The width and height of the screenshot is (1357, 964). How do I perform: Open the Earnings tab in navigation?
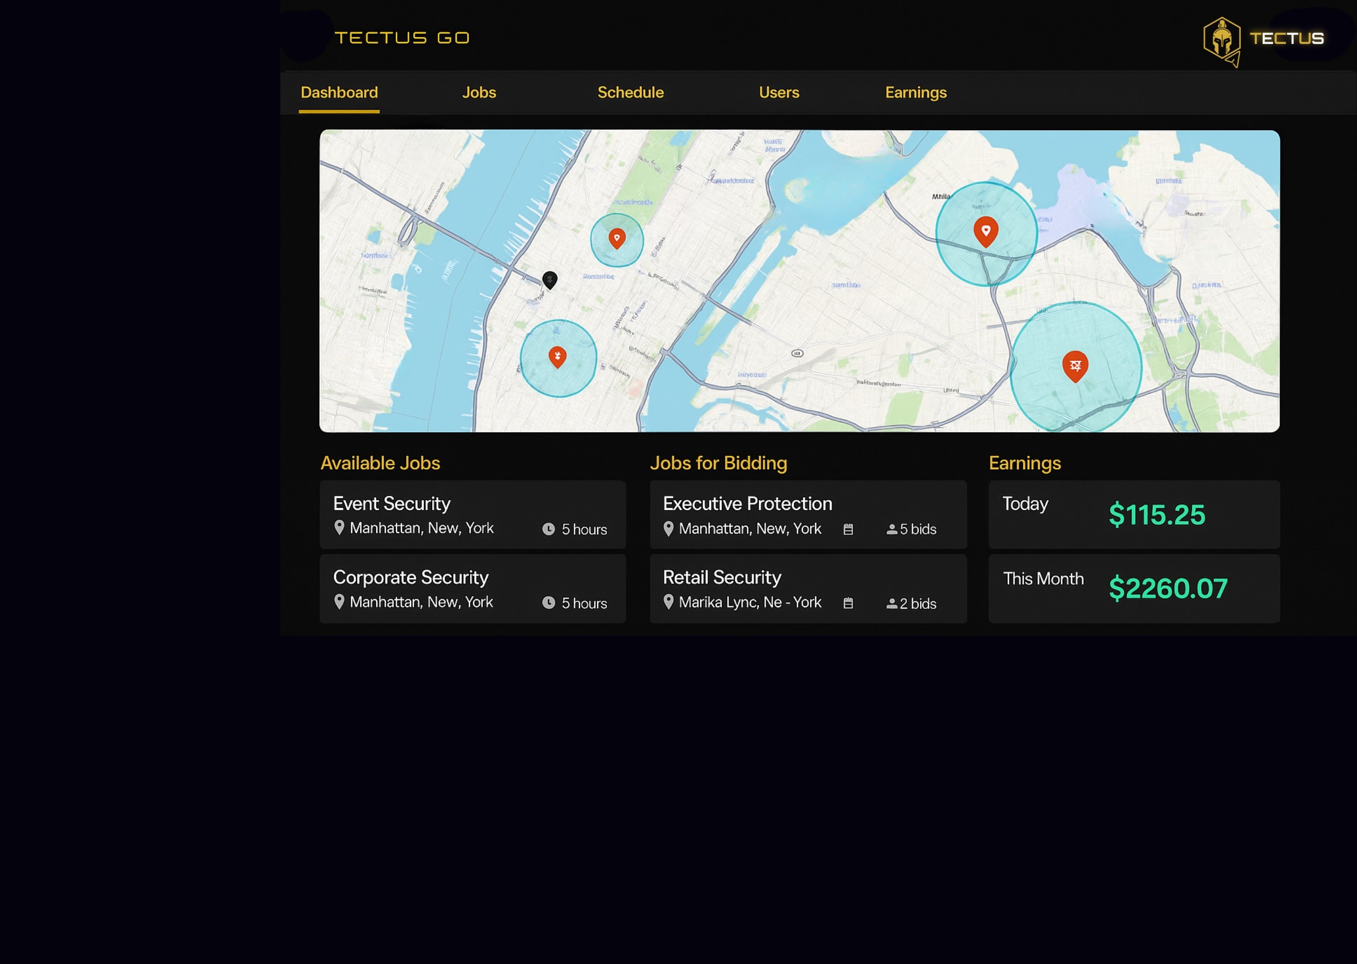(916, 93)
